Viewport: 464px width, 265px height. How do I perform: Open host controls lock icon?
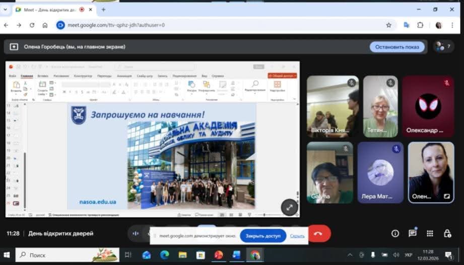[447, 233]
